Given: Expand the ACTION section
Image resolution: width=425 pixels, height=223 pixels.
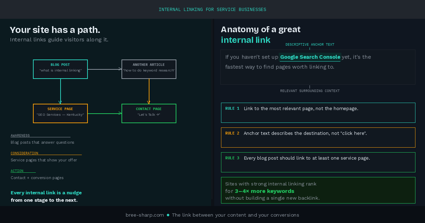Looking at the screenshot, I should click(17, 171).
